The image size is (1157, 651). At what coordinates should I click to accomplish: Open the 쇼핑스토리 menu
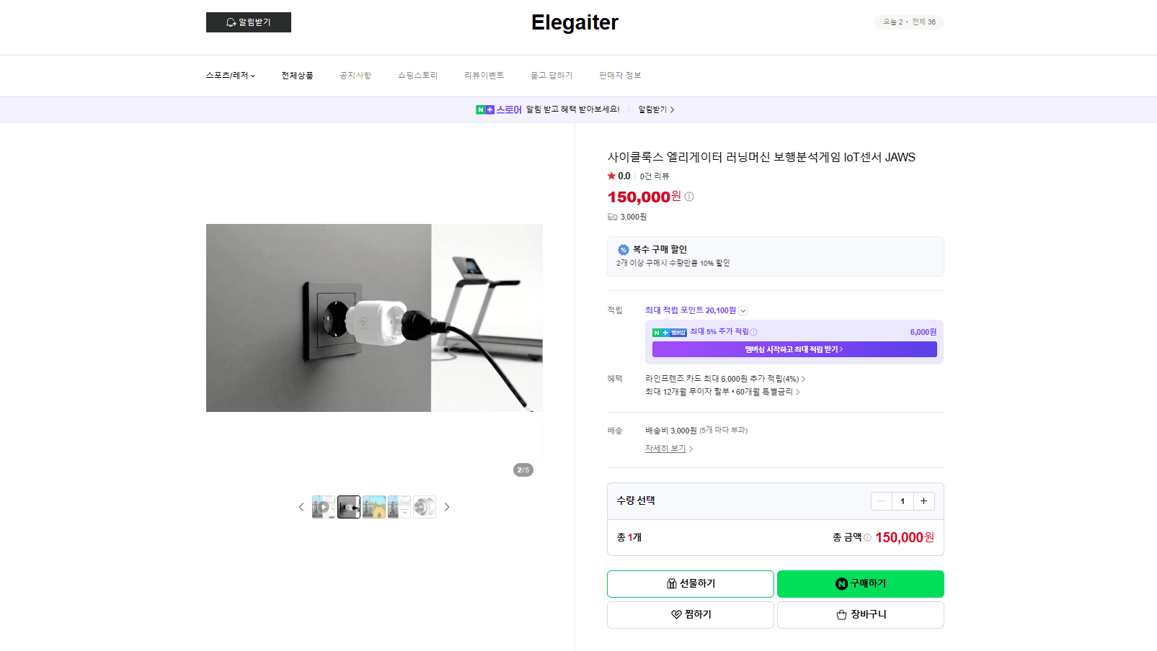click(x=418, y=76)
